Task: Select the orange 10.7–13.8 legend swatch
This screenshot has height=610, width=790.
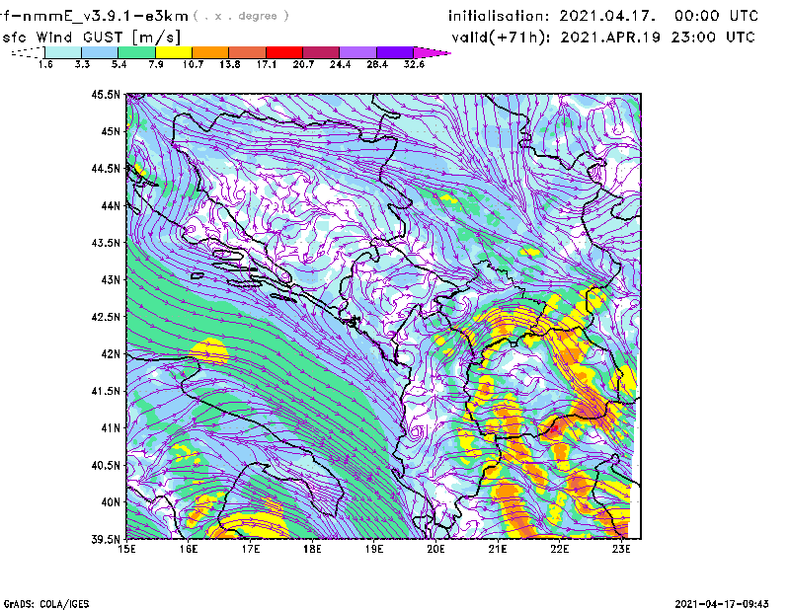Action: tap(210, 52)
